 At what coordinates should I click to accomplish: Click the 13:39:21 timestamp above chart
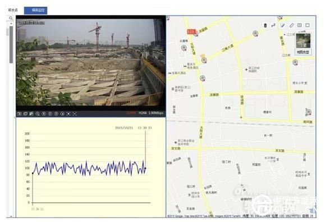pos(145,128)
